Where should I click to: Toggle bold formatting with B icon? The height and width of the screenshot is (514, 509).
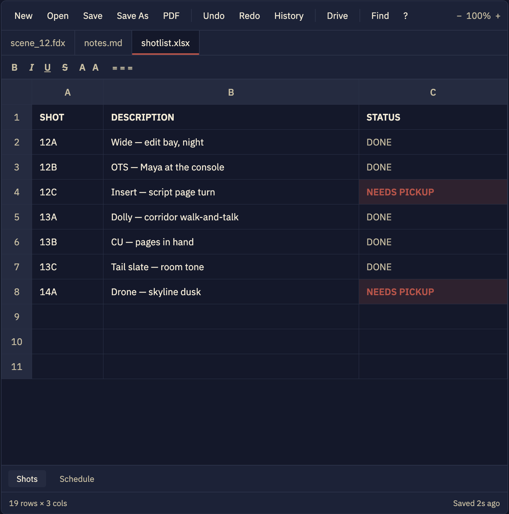click(x=14, y=68)
